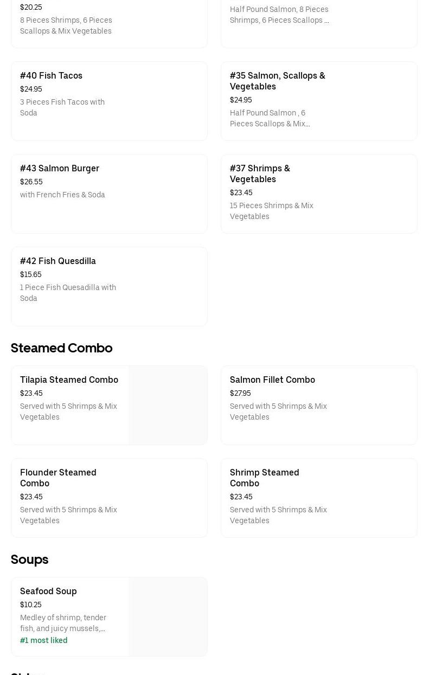Open the $20.25 shrimps and scallops item
The image size is (436, 675).
108,22
